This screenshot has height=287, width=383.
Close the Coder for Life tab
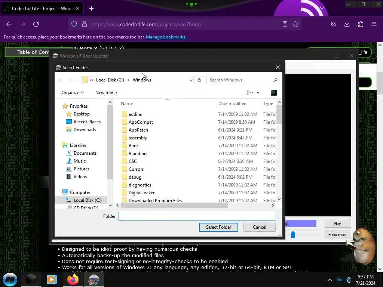[77, 8]
